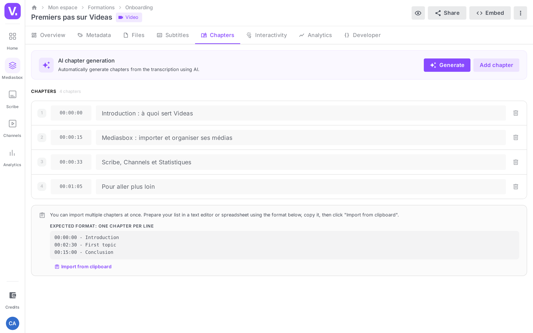The image size is (533, 333).
Task: Open the more options kebab menu
Action: point(520,13)
